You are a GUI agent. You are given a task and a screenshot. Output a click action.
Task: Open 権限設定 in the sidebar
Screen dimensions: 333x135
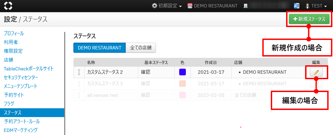coord(13,51)
